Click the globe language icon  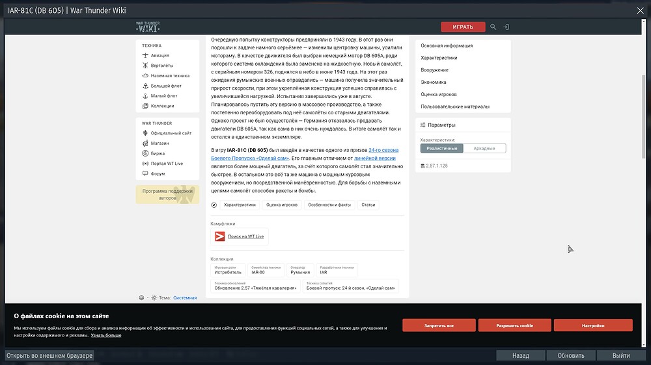pyautogui.click(x=141, y=297)
